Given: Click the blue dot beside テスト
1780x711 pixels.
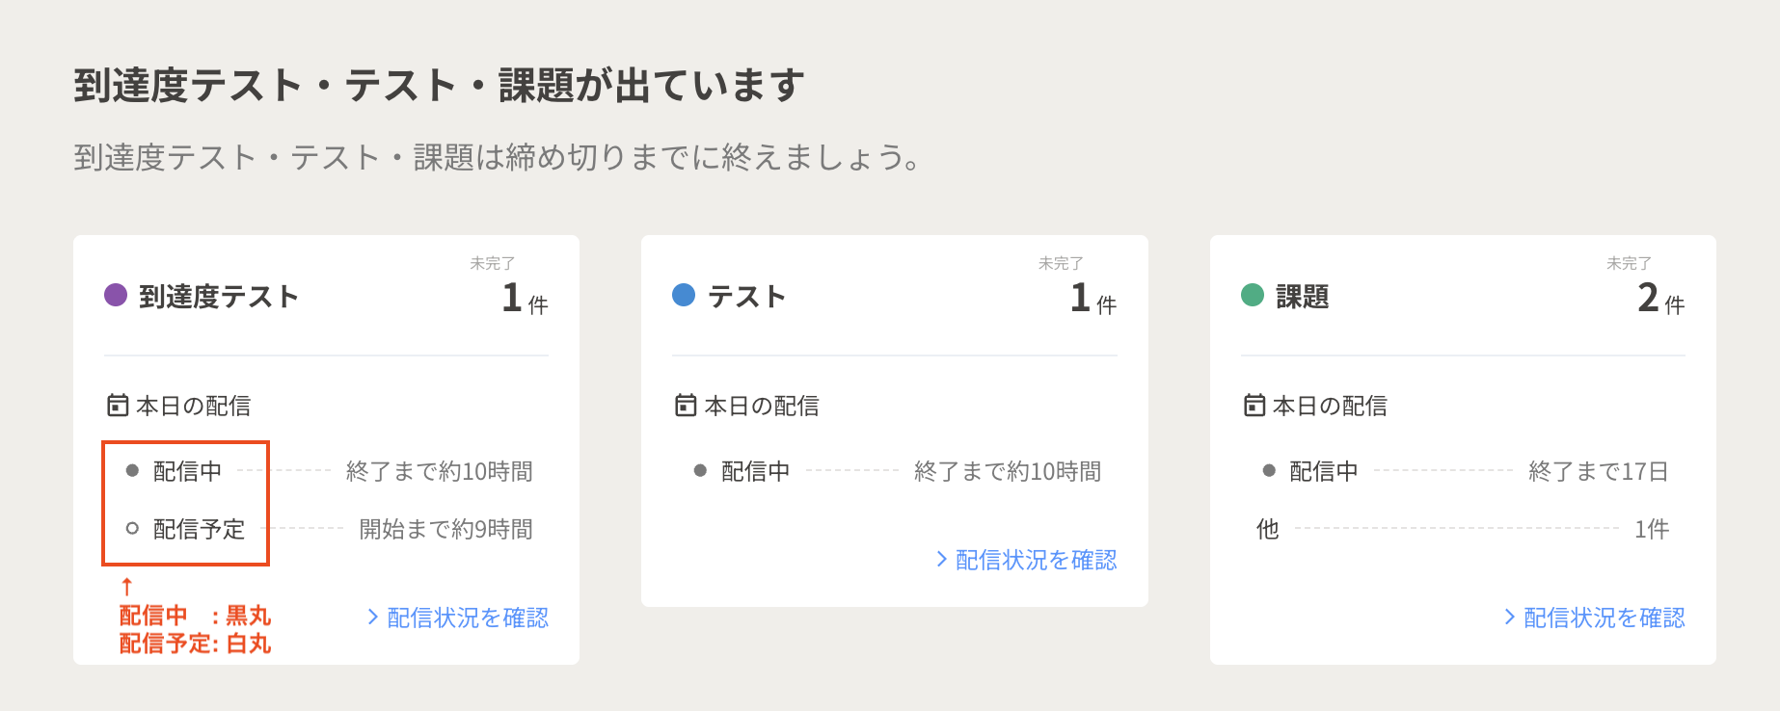Looking at the screenshot, I should pyautogui.click(x=684, y=295).
